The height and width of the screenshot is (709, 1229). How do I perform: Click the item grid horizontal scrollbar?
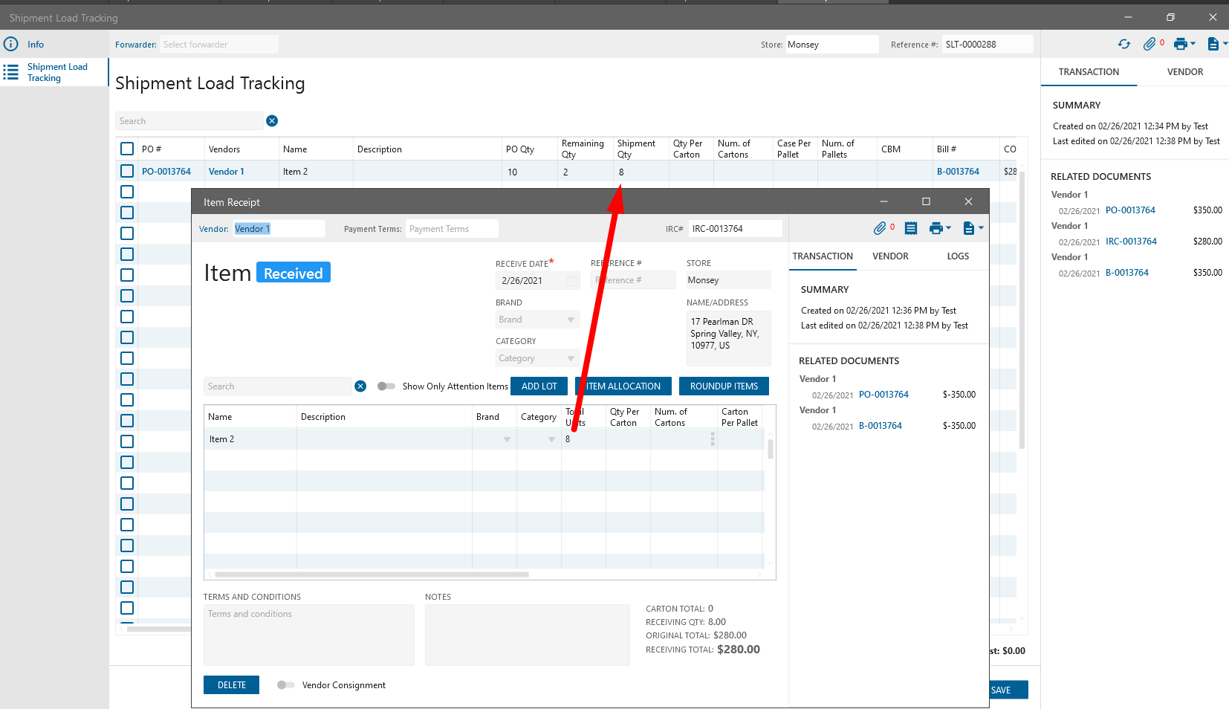point(372,574)
